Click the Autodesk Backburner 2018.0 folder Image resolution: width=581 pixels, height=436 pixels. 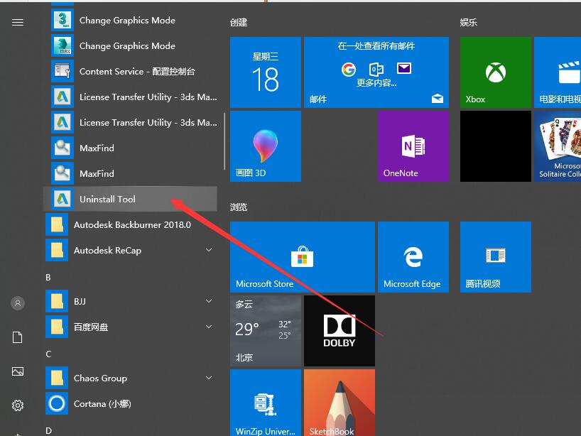[130, 224]
